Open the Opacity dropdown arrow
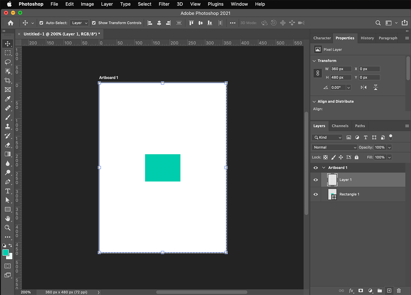The height and width of the screenshot is (295, 411). point(389,147)
